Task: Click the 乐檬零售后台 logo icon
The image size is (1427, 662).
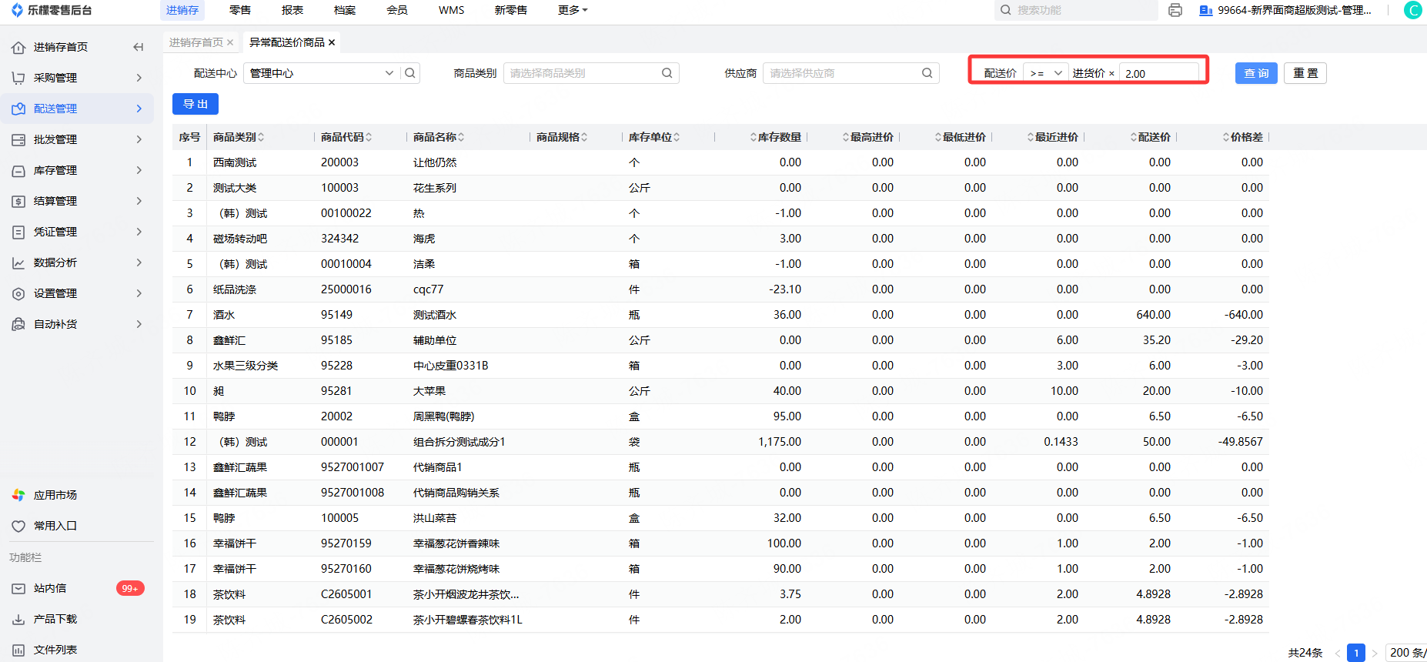Action: point(17,10)
